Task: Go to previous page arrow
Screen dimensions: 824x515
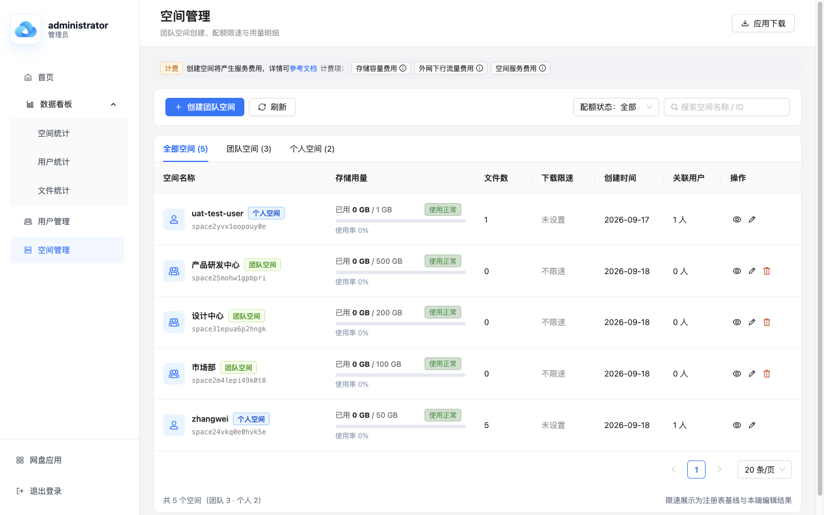Action: tap(674, 470)
